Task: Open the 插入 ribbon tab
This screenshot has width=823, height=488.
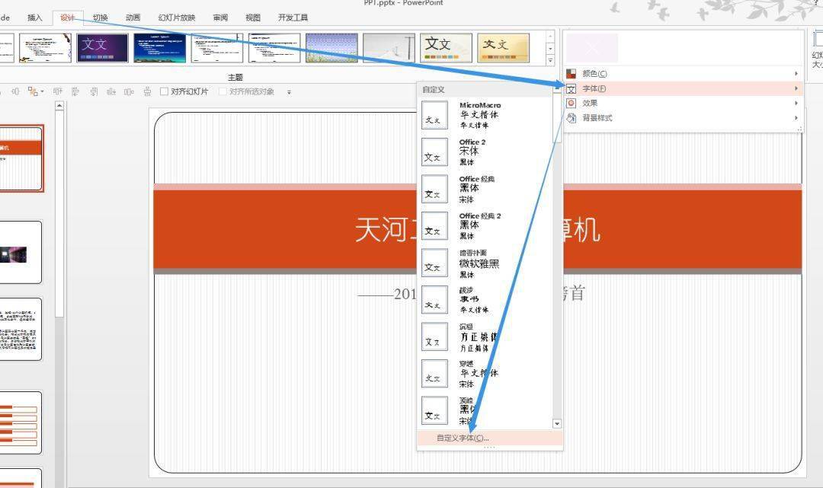Action: [x=34, y=18]
